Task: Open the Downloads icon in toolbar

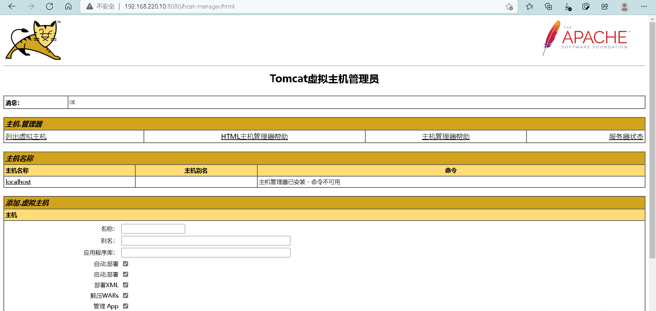Action: [x=568, y=6]
